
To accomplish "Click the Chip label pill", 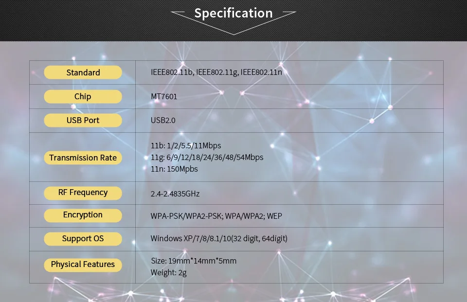I will (83, 96).
